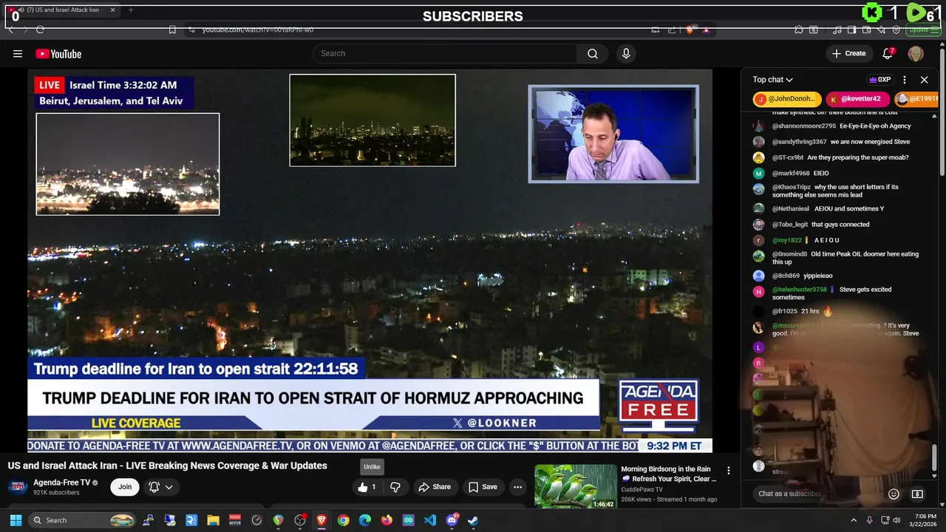The height and width of the screenshot is (532, 946).
Task: Open live chat more options menu
Action: [x=905, y=80]
